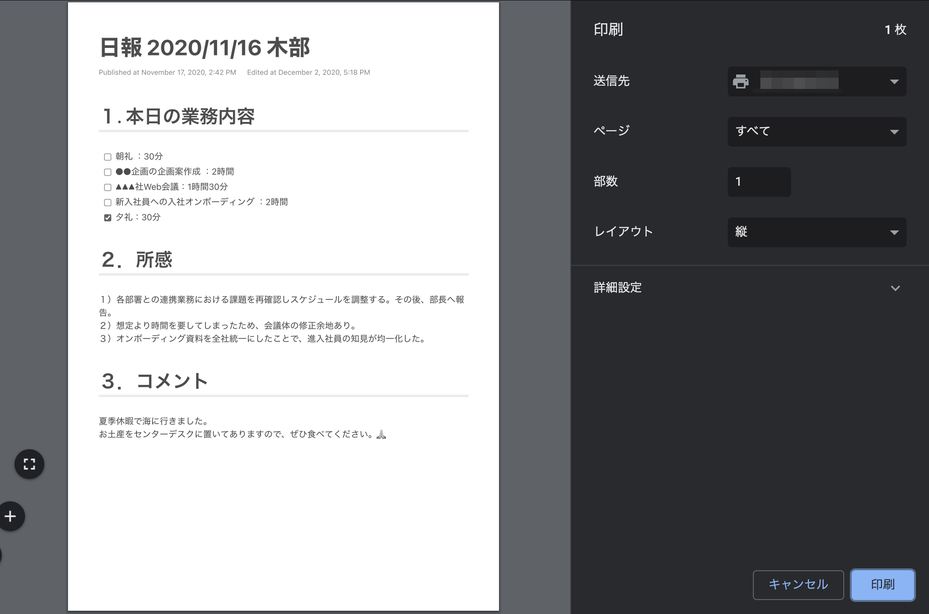This screenshot has width=929, height=614.
Task: Click the printer icon in destination field
Action: click(740, 81)
